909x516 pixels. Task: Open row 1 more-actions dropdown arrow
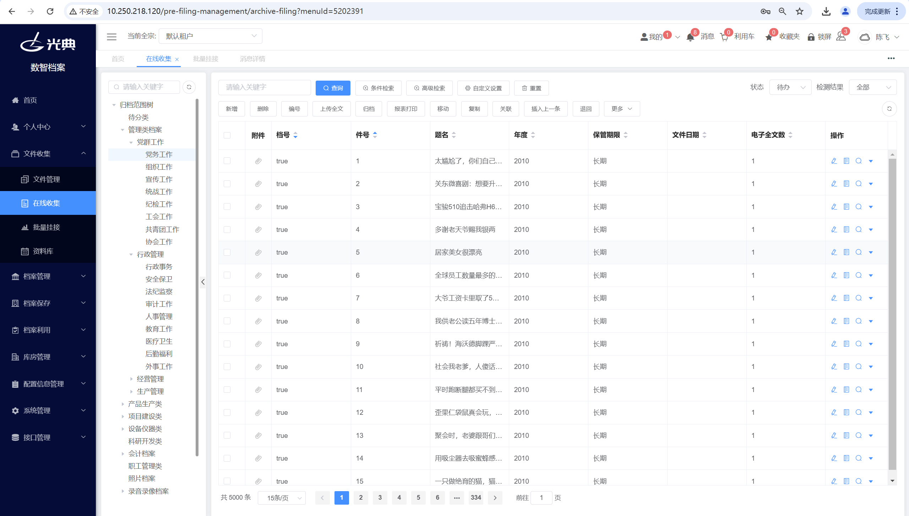(871, 161)
